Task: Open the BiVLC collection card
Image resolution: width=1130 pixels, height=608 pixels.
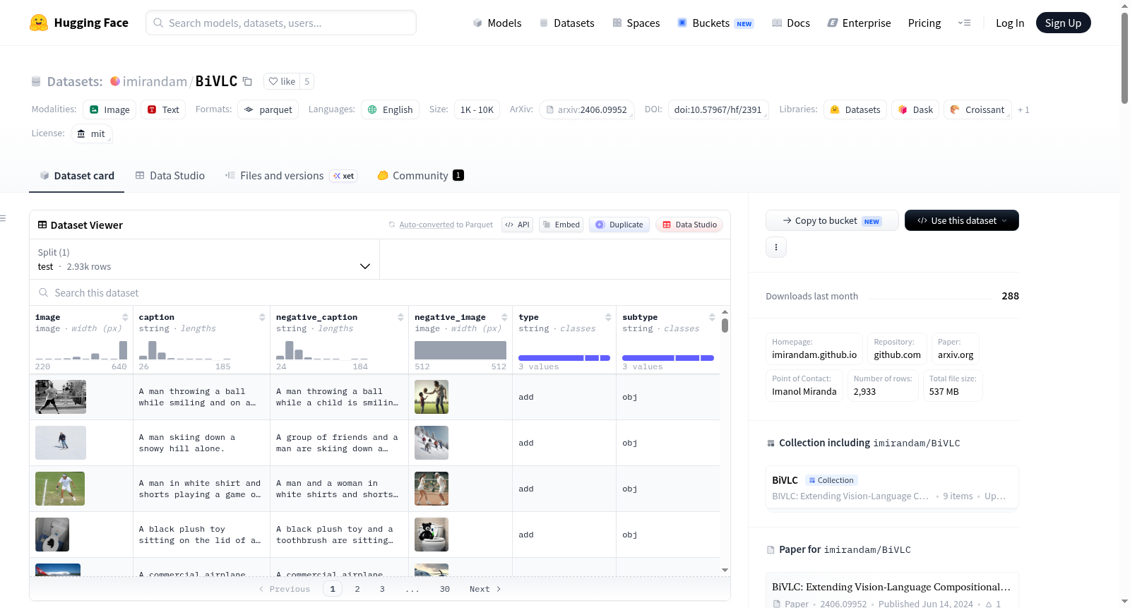Action: pos(892,487)
